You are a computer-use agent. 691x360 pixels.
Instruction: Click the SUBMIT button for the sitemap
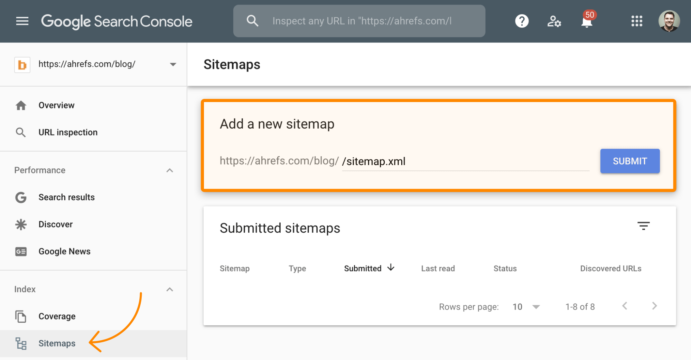click(629, 161)
